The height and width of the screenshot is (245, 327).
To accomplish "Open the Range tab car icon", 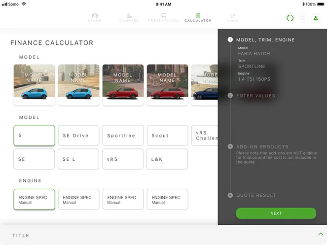I will 95,15.
